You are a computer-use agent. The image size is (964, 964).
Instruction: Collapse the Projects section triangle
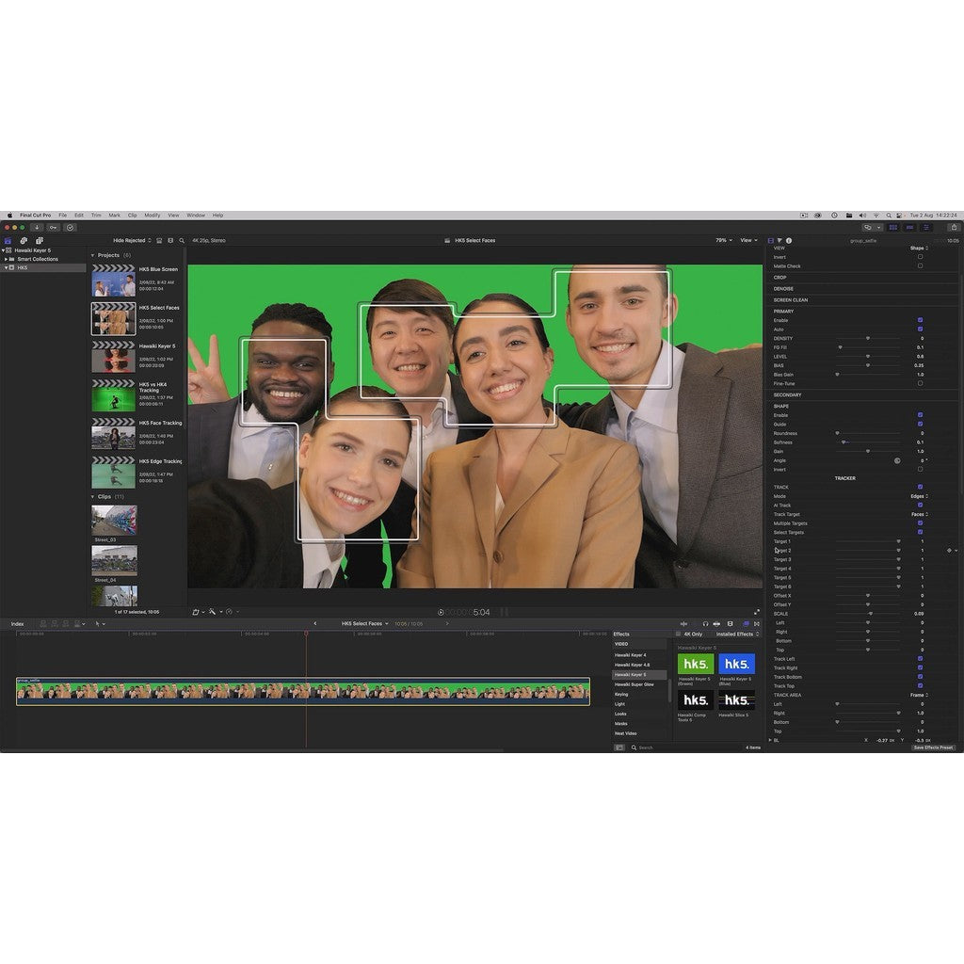[93, 255]
